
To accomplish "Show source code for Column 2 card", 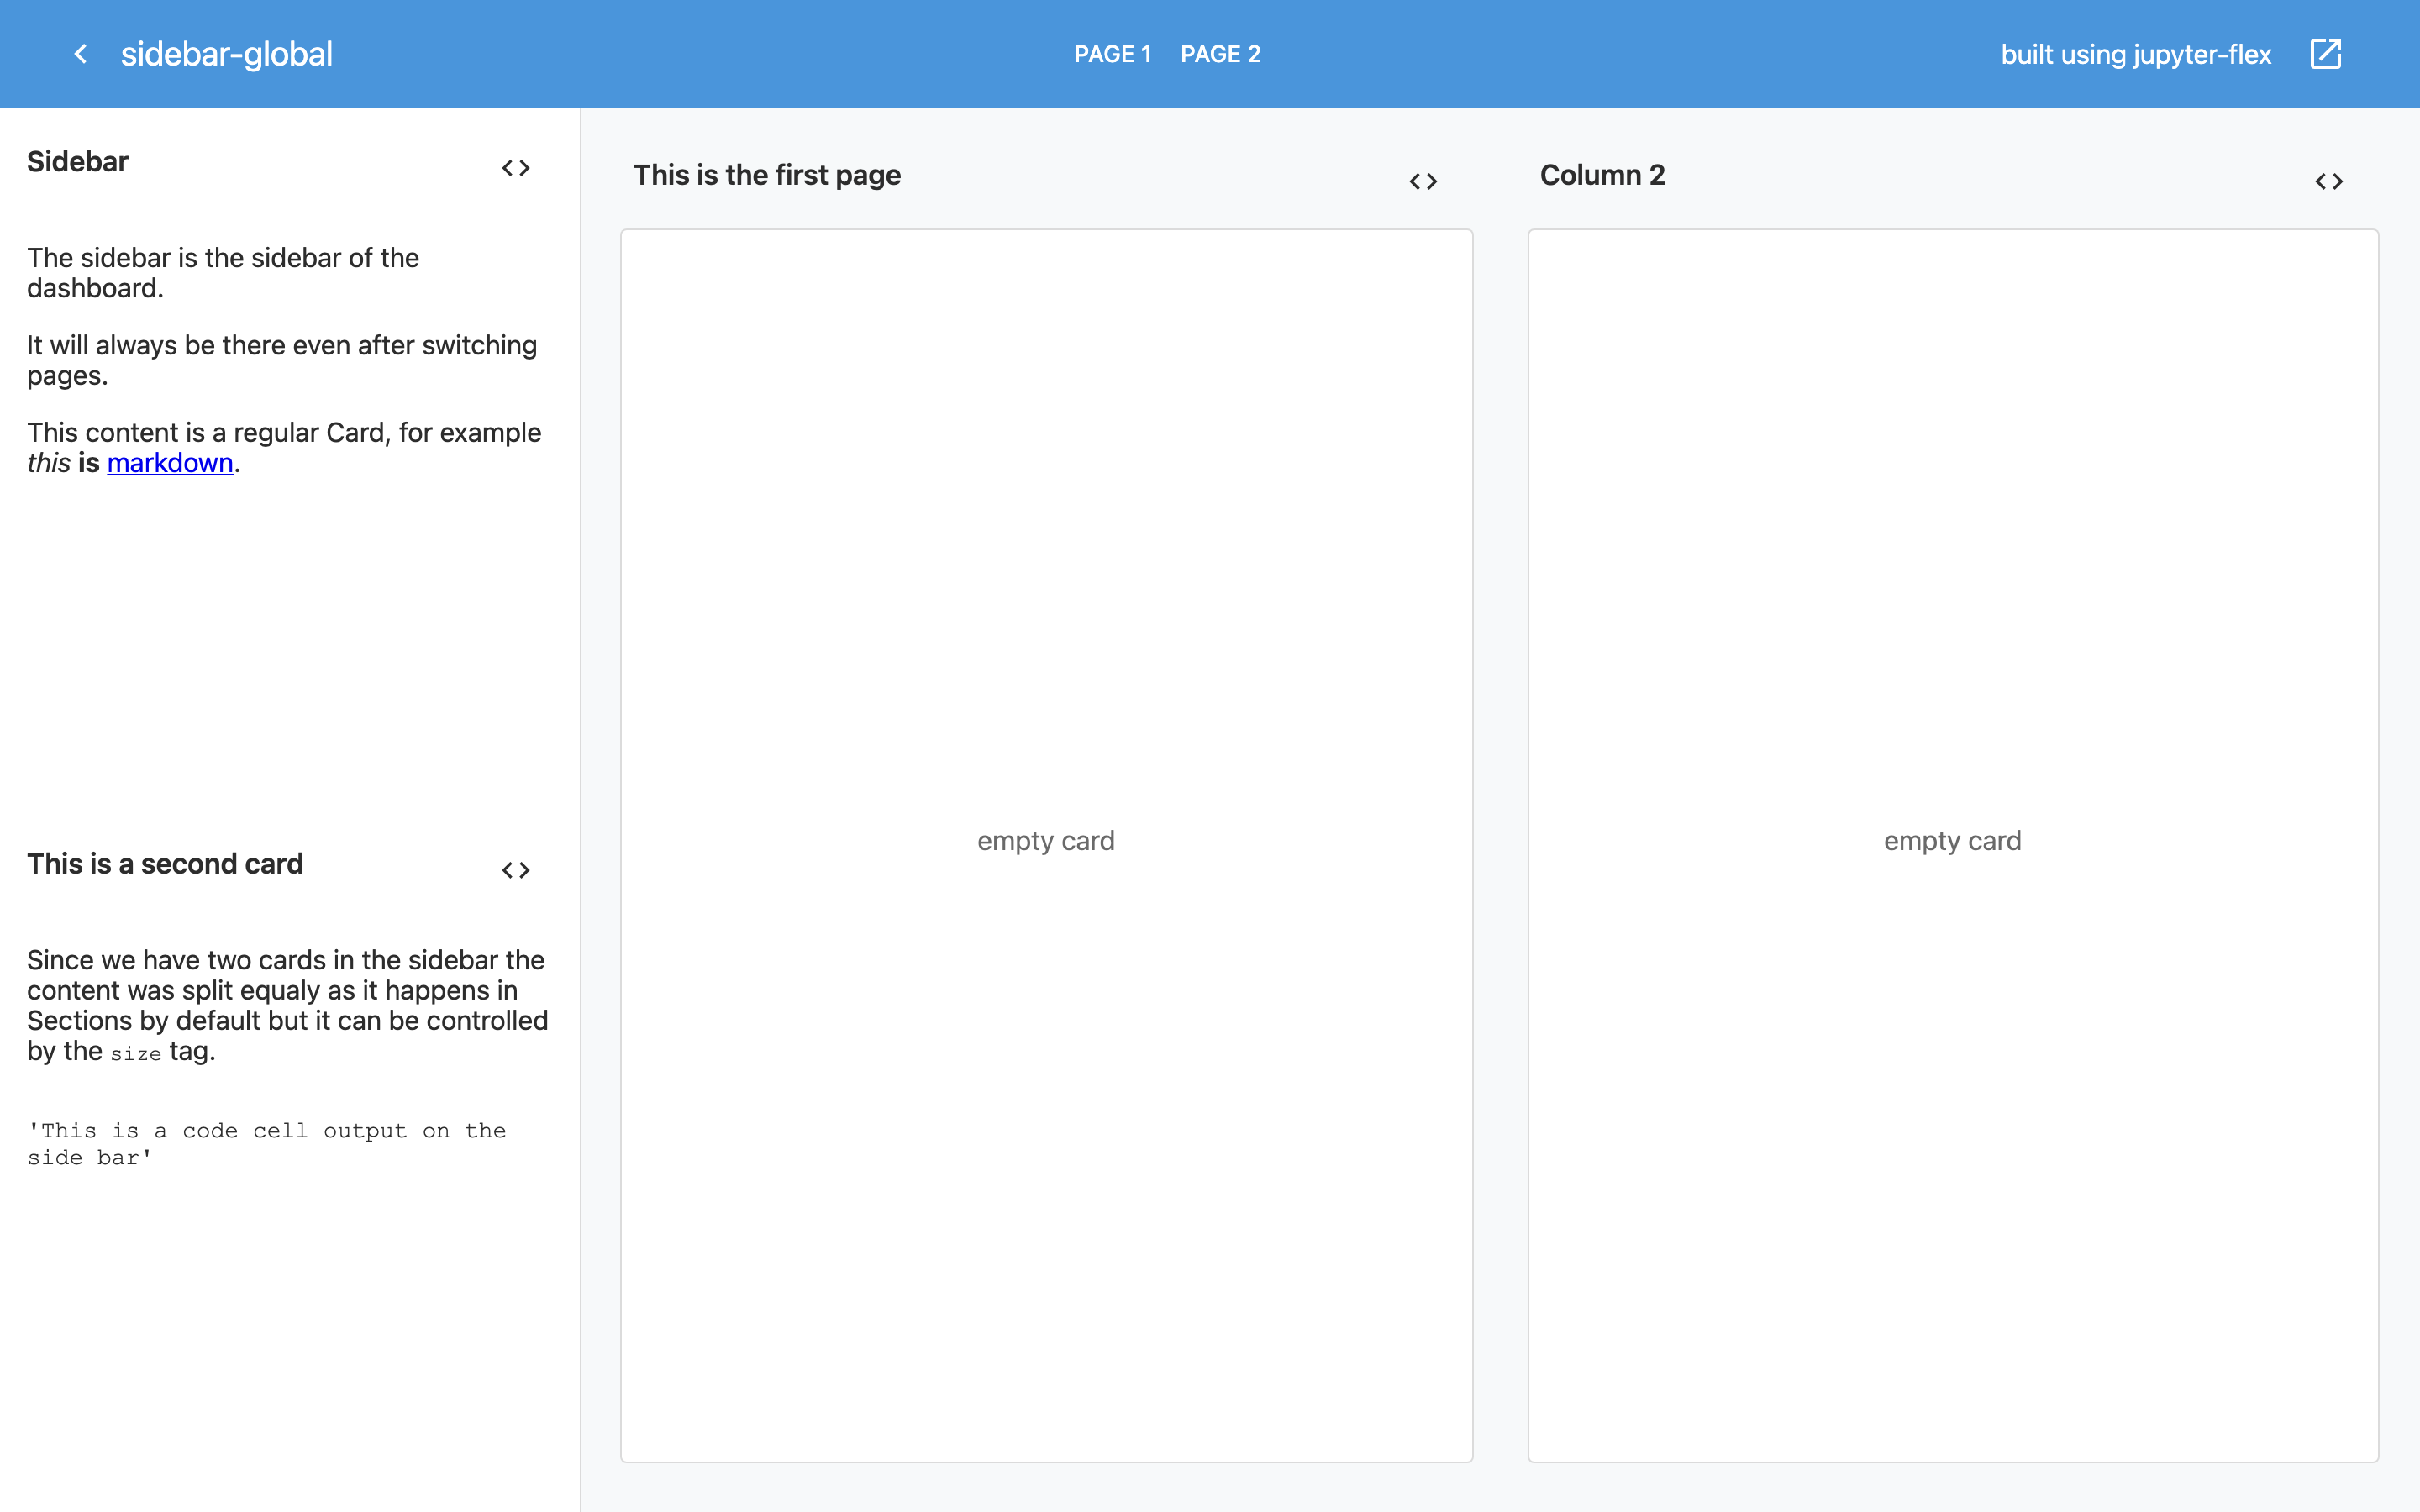I will click(x=2329, y=181).
